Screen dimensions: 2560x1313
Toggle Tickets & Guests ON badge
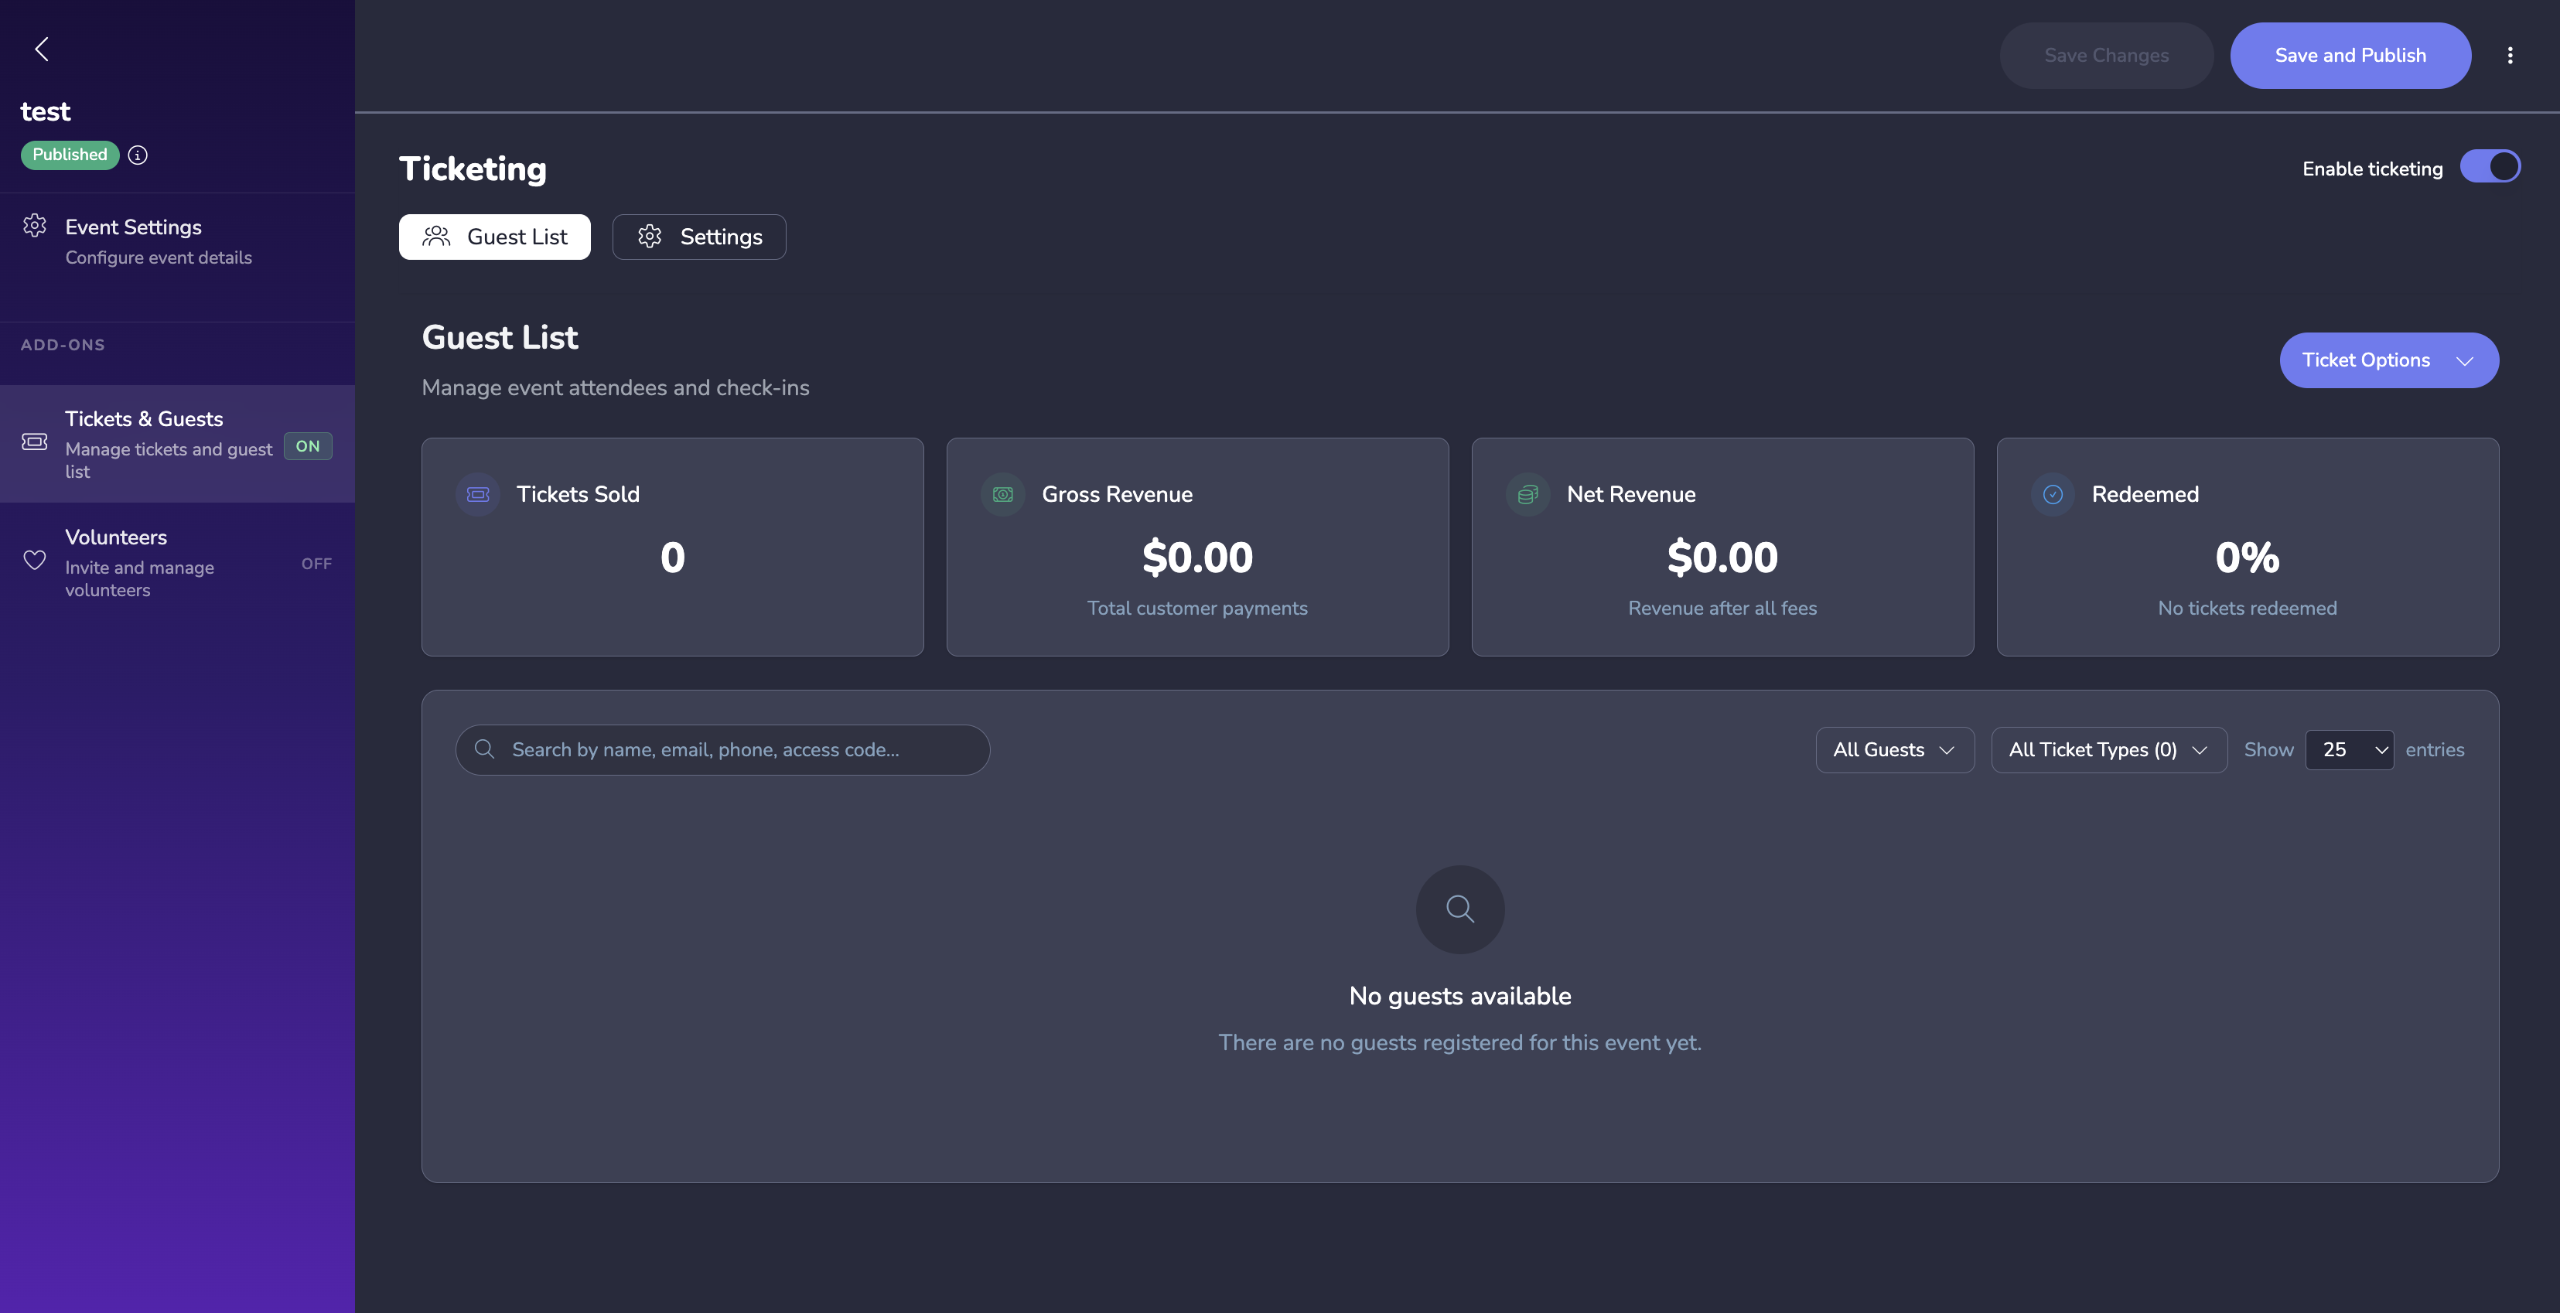tap(308, 446)
